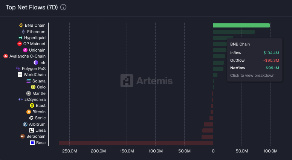Click the Arbitrum axis label
The width and height of the screenshot is (292, 160).
pos(37,124)
